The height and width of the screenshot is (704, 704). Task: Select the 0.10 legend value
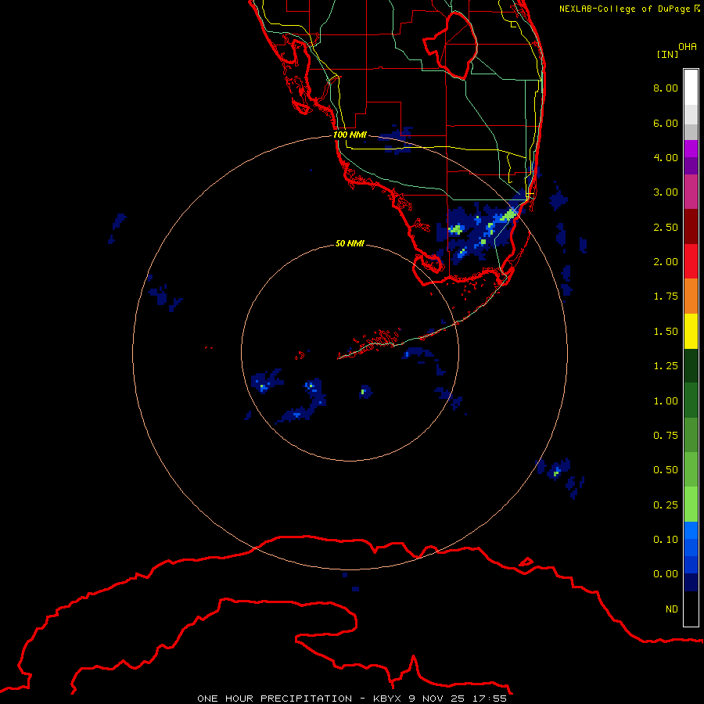click(666, 540)
